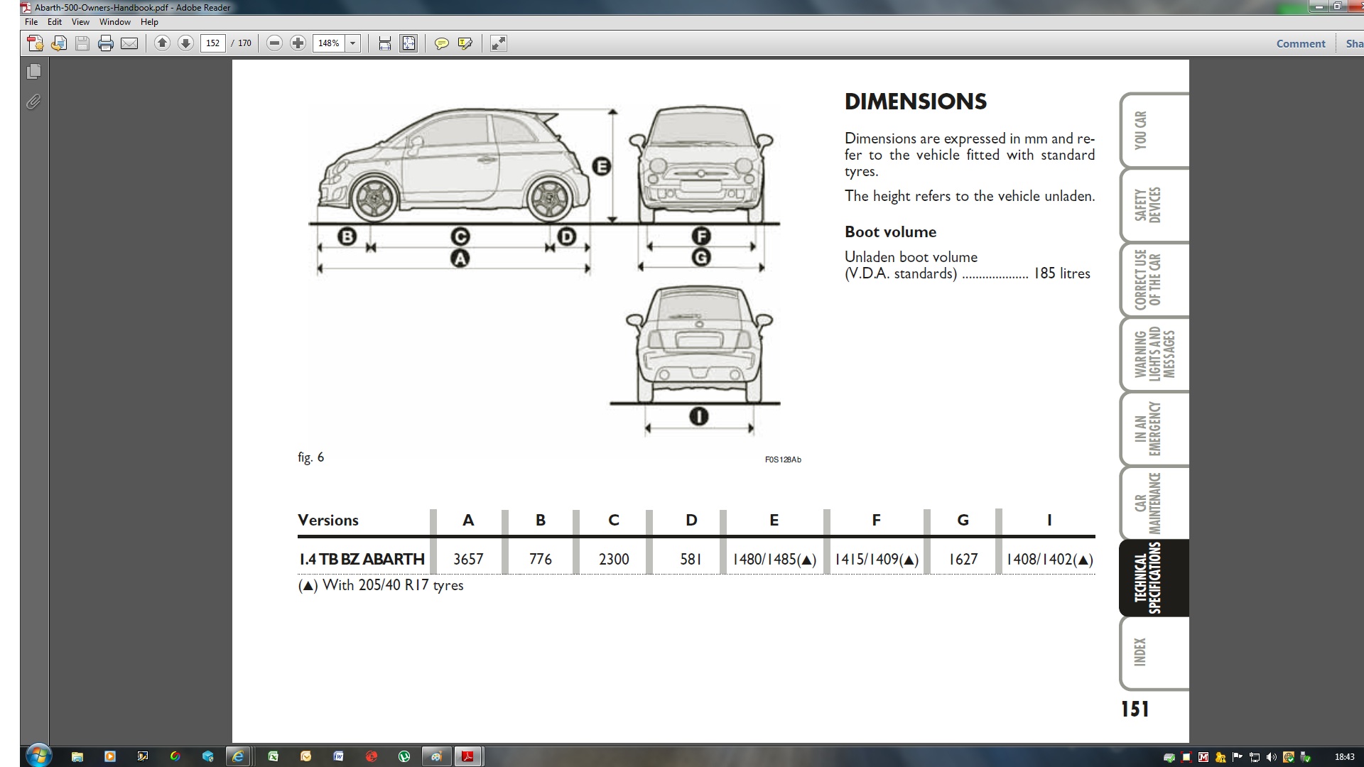Screen dimensions: 1364x767
Task: Click the volume speaker icon in the system tray
Action: (x=1272, y=757)
